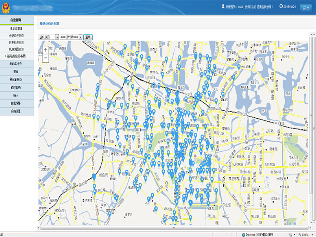Expand the 基站 sidebar section

pos(17,72)
